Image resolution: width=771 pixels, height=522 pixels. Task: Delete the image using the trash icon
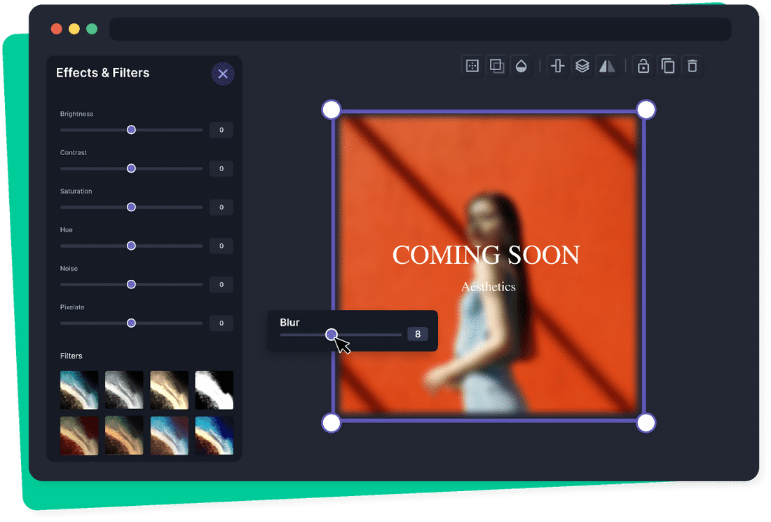point(692,65)
